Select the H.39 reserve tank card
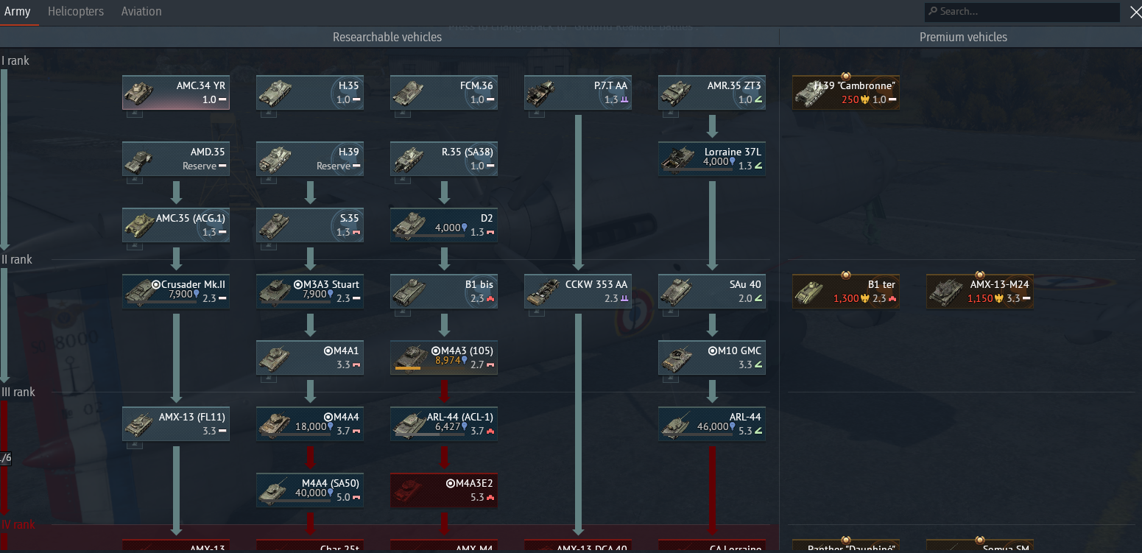1142x553 pixels. pos(310,159)
